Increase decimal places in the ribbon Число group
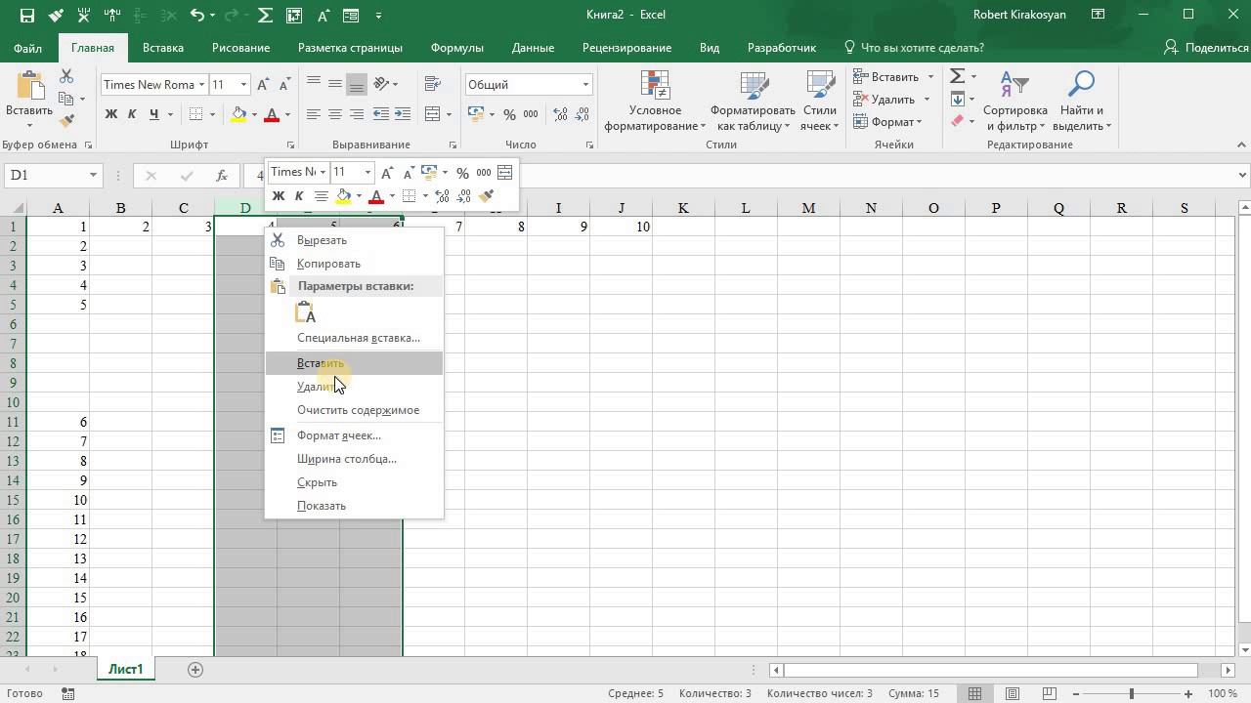 (x=558, y=114)
